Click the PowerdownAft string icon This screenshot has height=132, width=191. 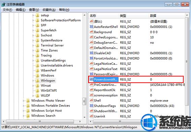point(91,79)
